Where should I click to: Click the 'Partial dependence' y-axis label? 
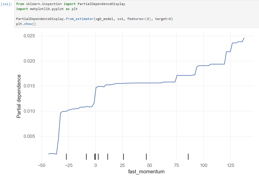tap(19, 96)
